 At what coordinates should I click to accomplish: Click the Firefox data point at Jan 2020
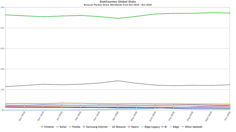click(x=62, y=103)
